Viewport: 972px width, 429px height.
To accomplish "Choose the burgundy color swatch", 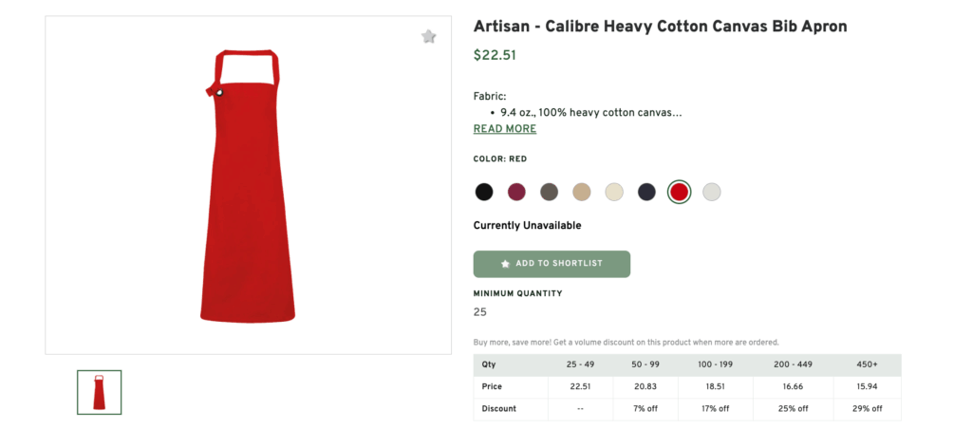I will coord(516,192).
